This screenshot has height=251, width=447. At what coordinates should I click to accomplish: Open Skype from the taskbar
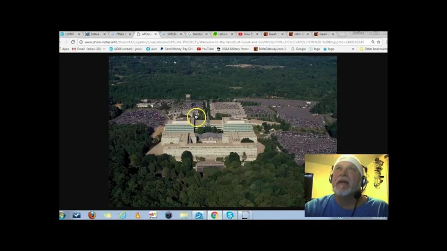tap(230, 215)
